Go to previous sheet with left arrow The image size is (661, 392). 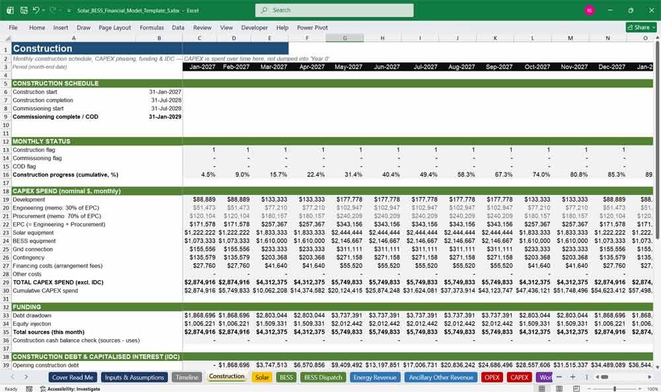tap(13, 377)
